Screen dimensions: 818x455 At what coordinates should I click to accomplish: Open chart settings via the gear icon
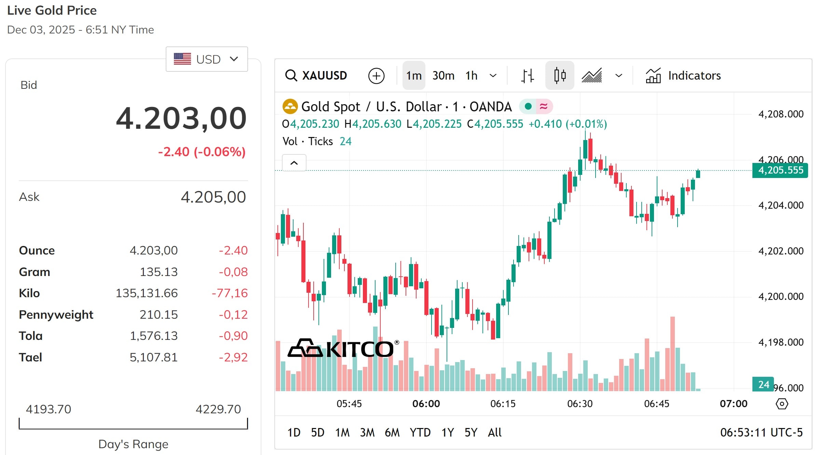[782, 404]
